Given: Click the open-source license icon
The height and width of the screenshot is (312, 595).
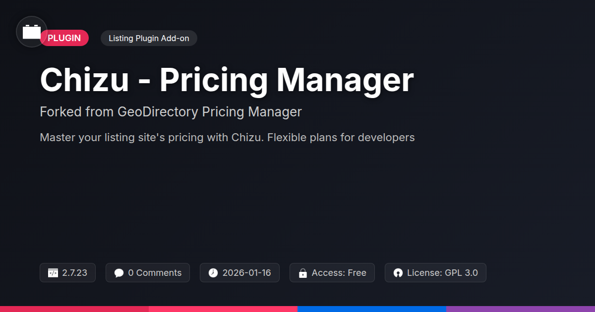Looking at the screenshot, I should click(x=398, y=273).
